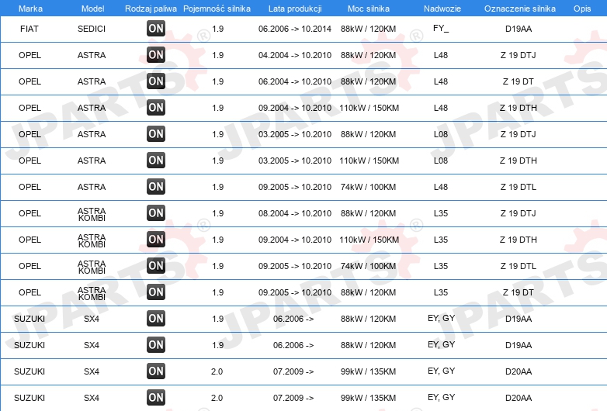Select ASTRA KOMBI in the 08.2004 row
This screenshot has width=607, height=411.
click(x=92, y=214)
